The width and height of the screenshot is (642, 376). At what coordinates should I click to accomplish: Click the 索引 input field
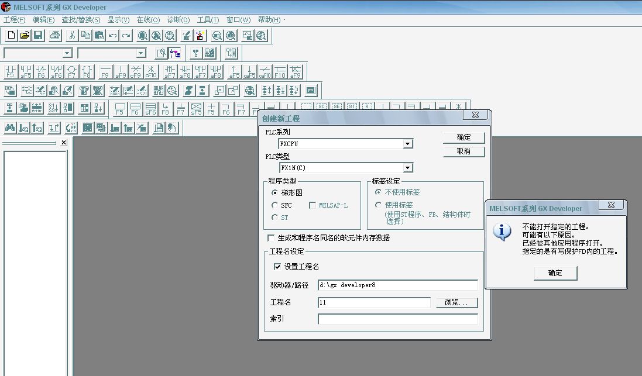[397, 319]
